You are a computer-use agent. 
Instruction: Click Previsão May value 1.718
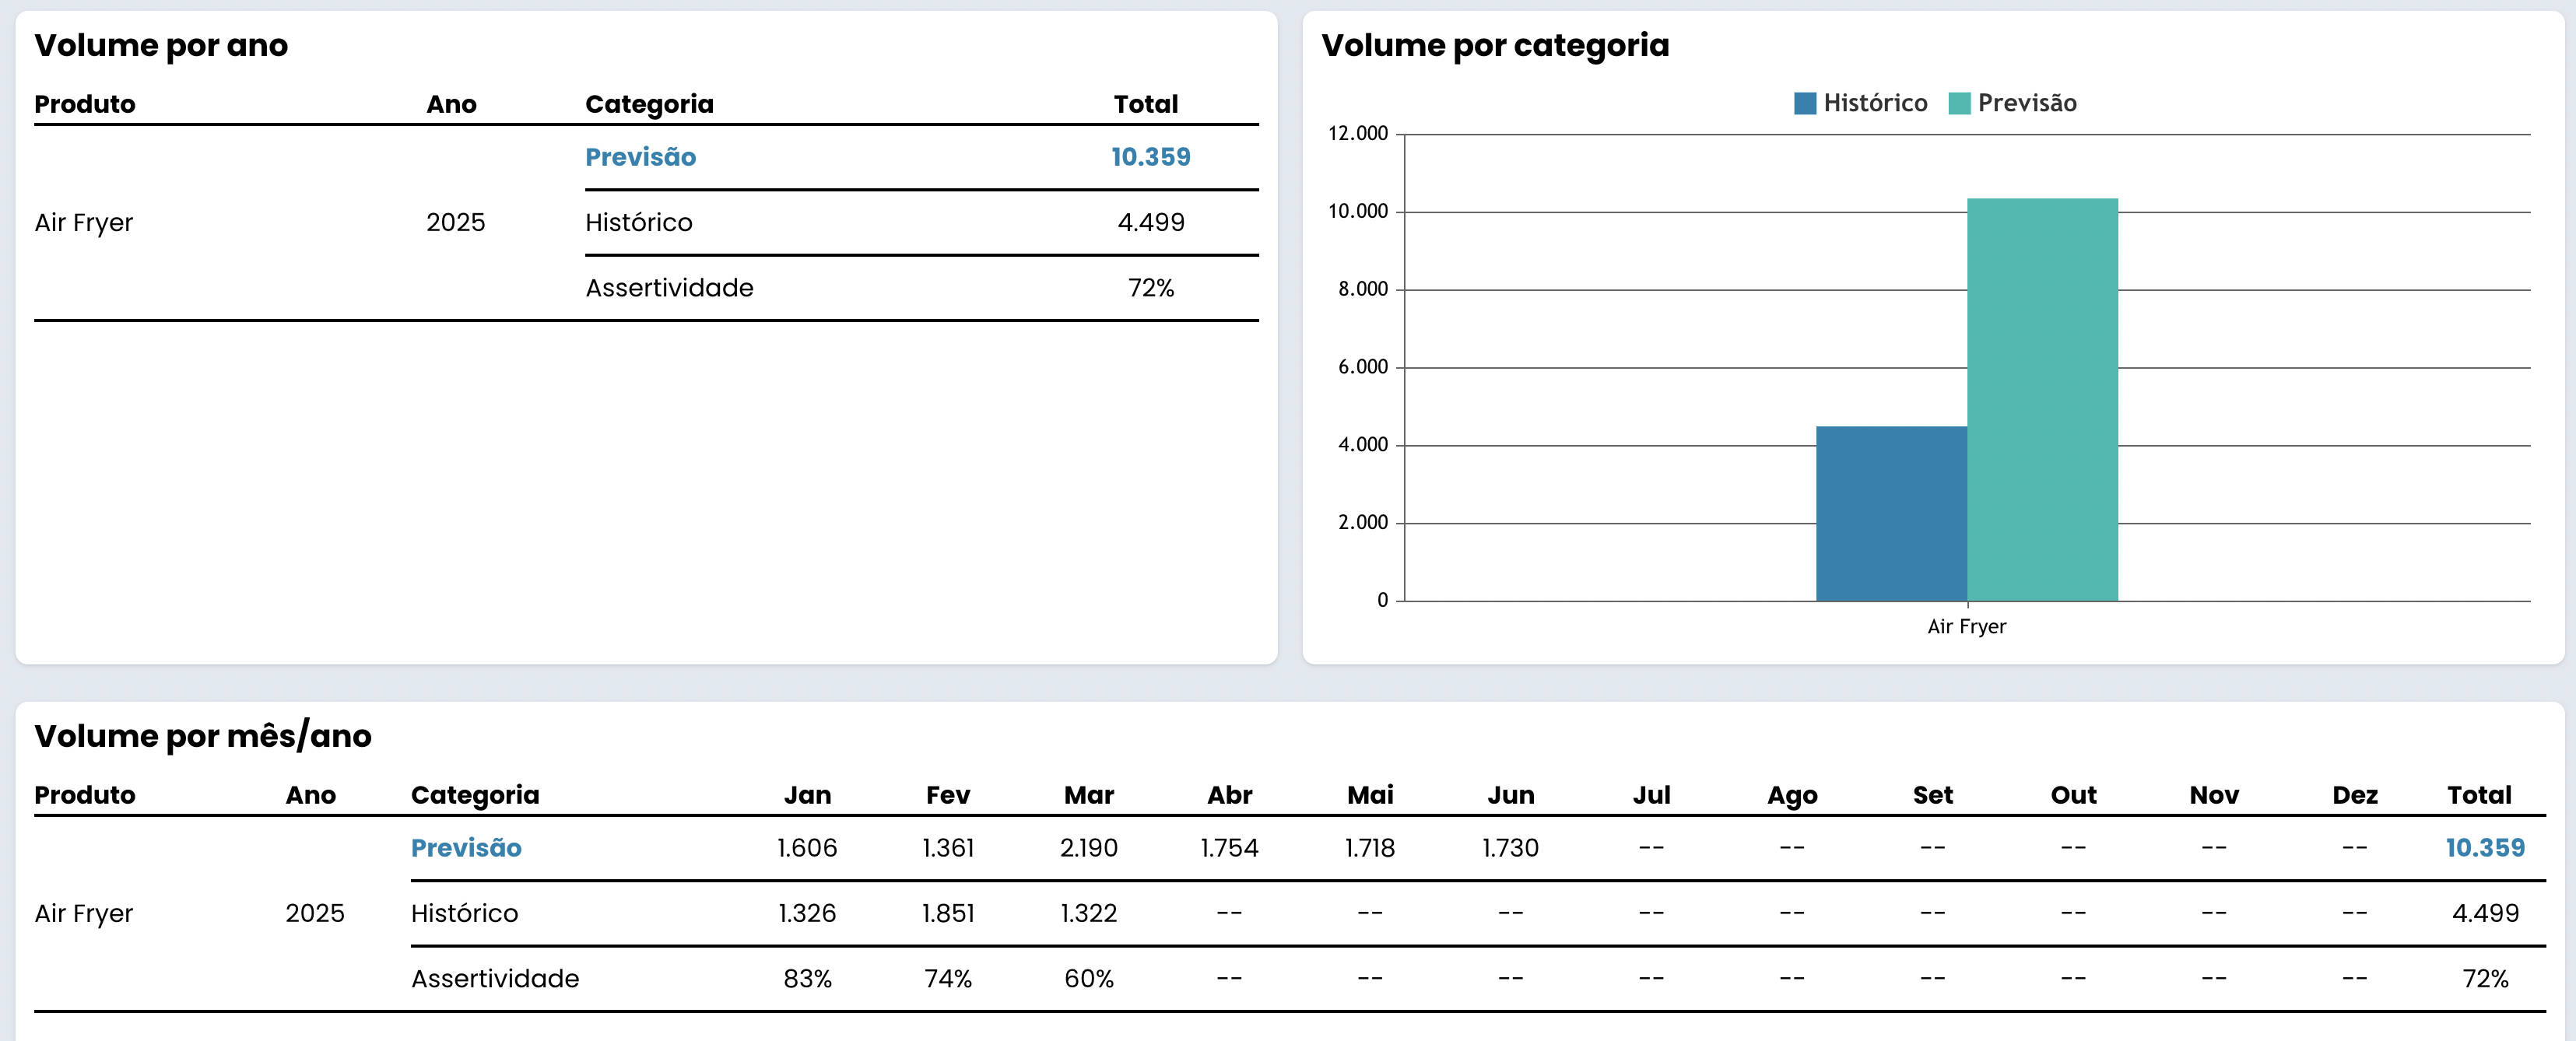pos(1370,848)
